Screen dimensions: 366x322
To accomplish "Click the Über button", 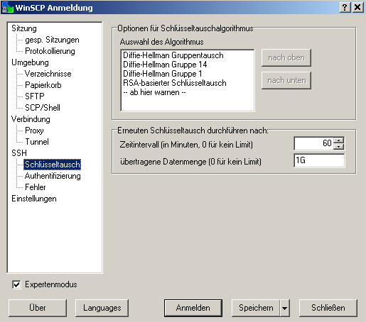I will (38, 308).
